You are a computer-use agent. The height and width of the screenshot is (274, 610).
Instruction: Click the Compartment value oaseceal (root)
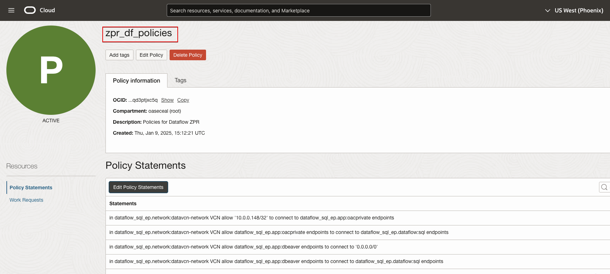click(x=165, y=111)
